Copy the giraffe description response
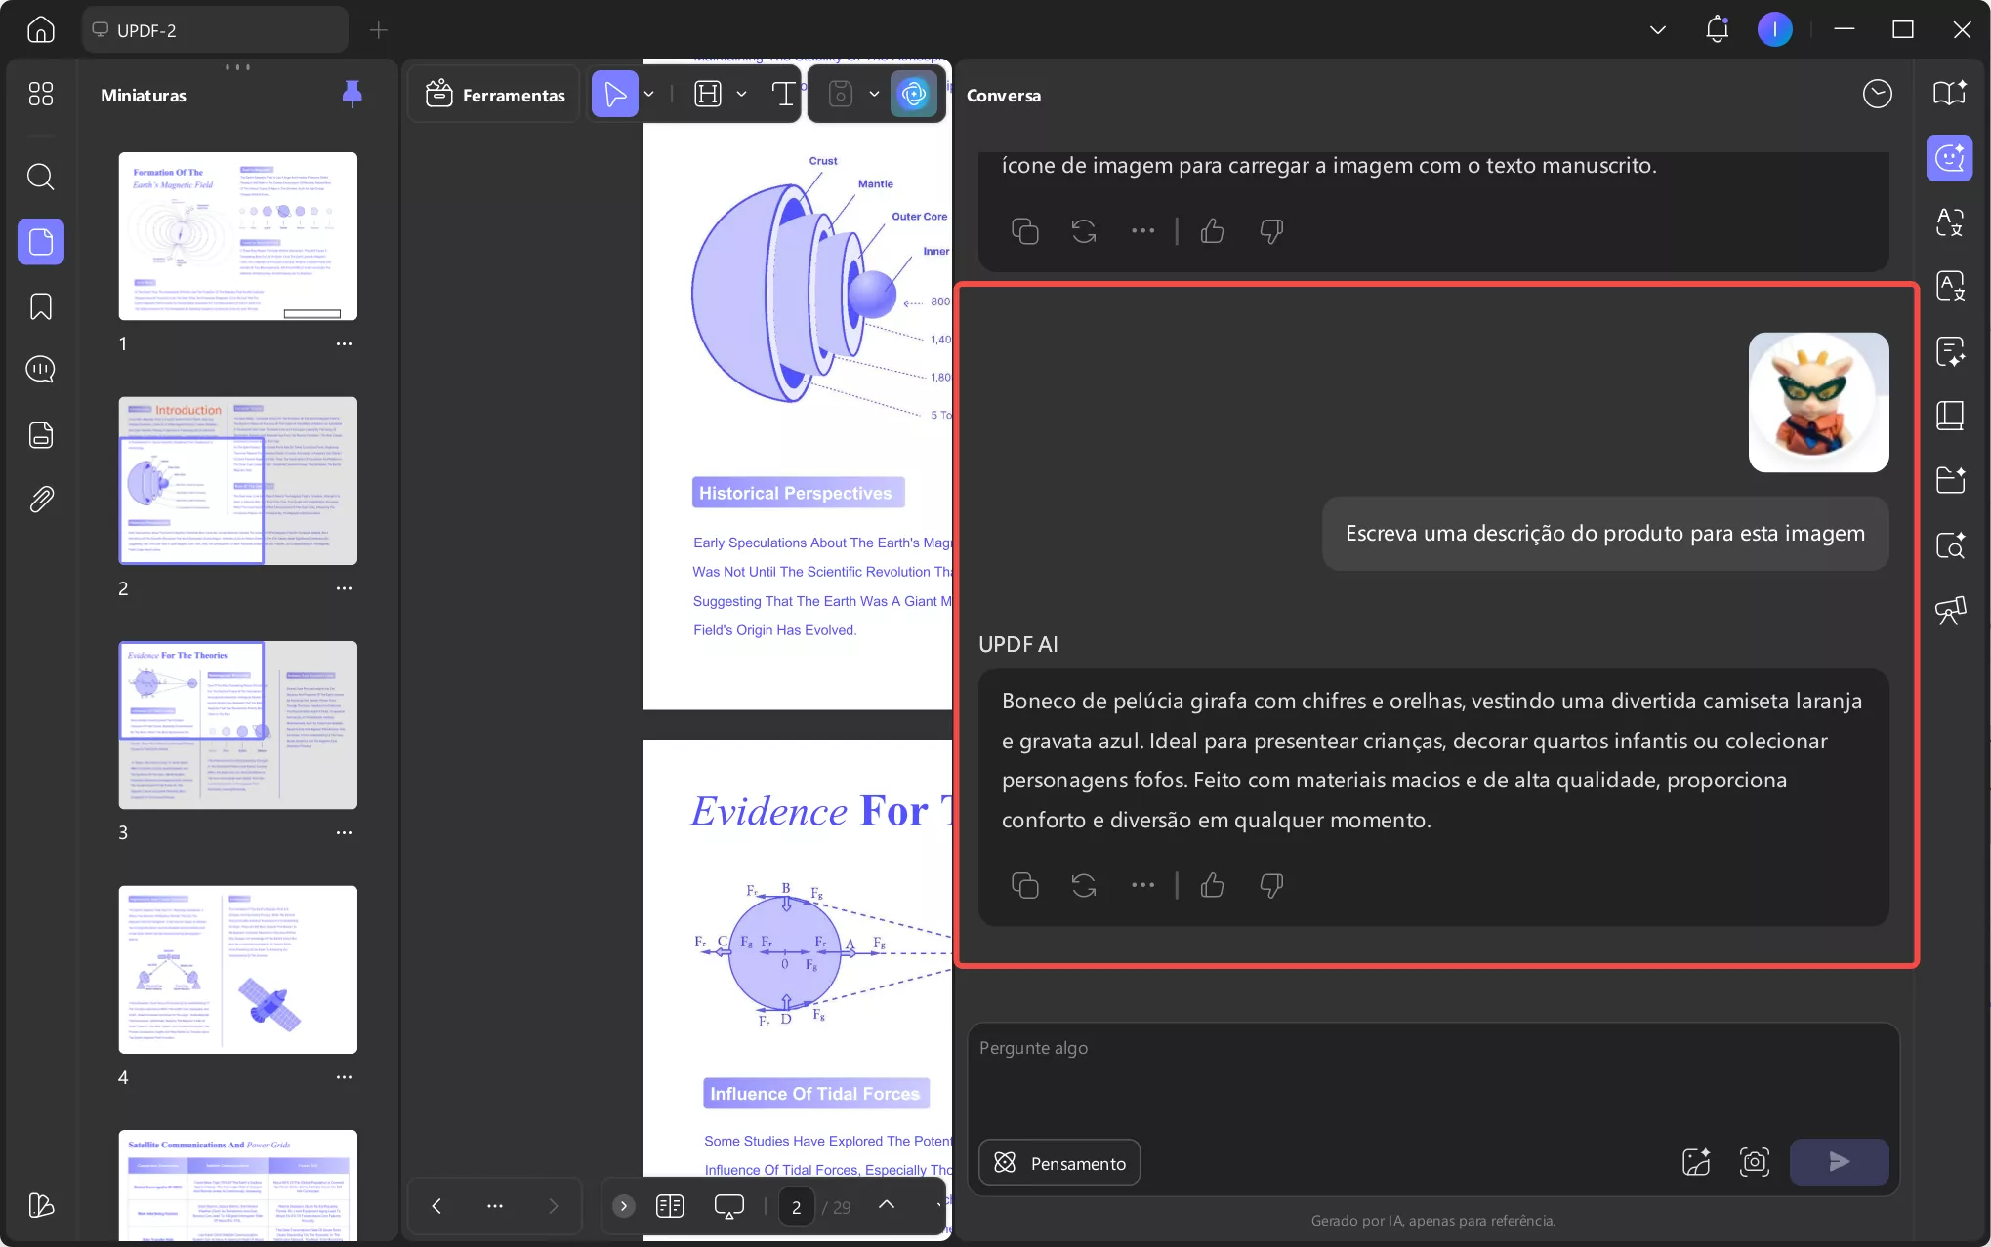Image resolution: width=1991 pixels, height=1247 pixels. (x=1024, y=885)
